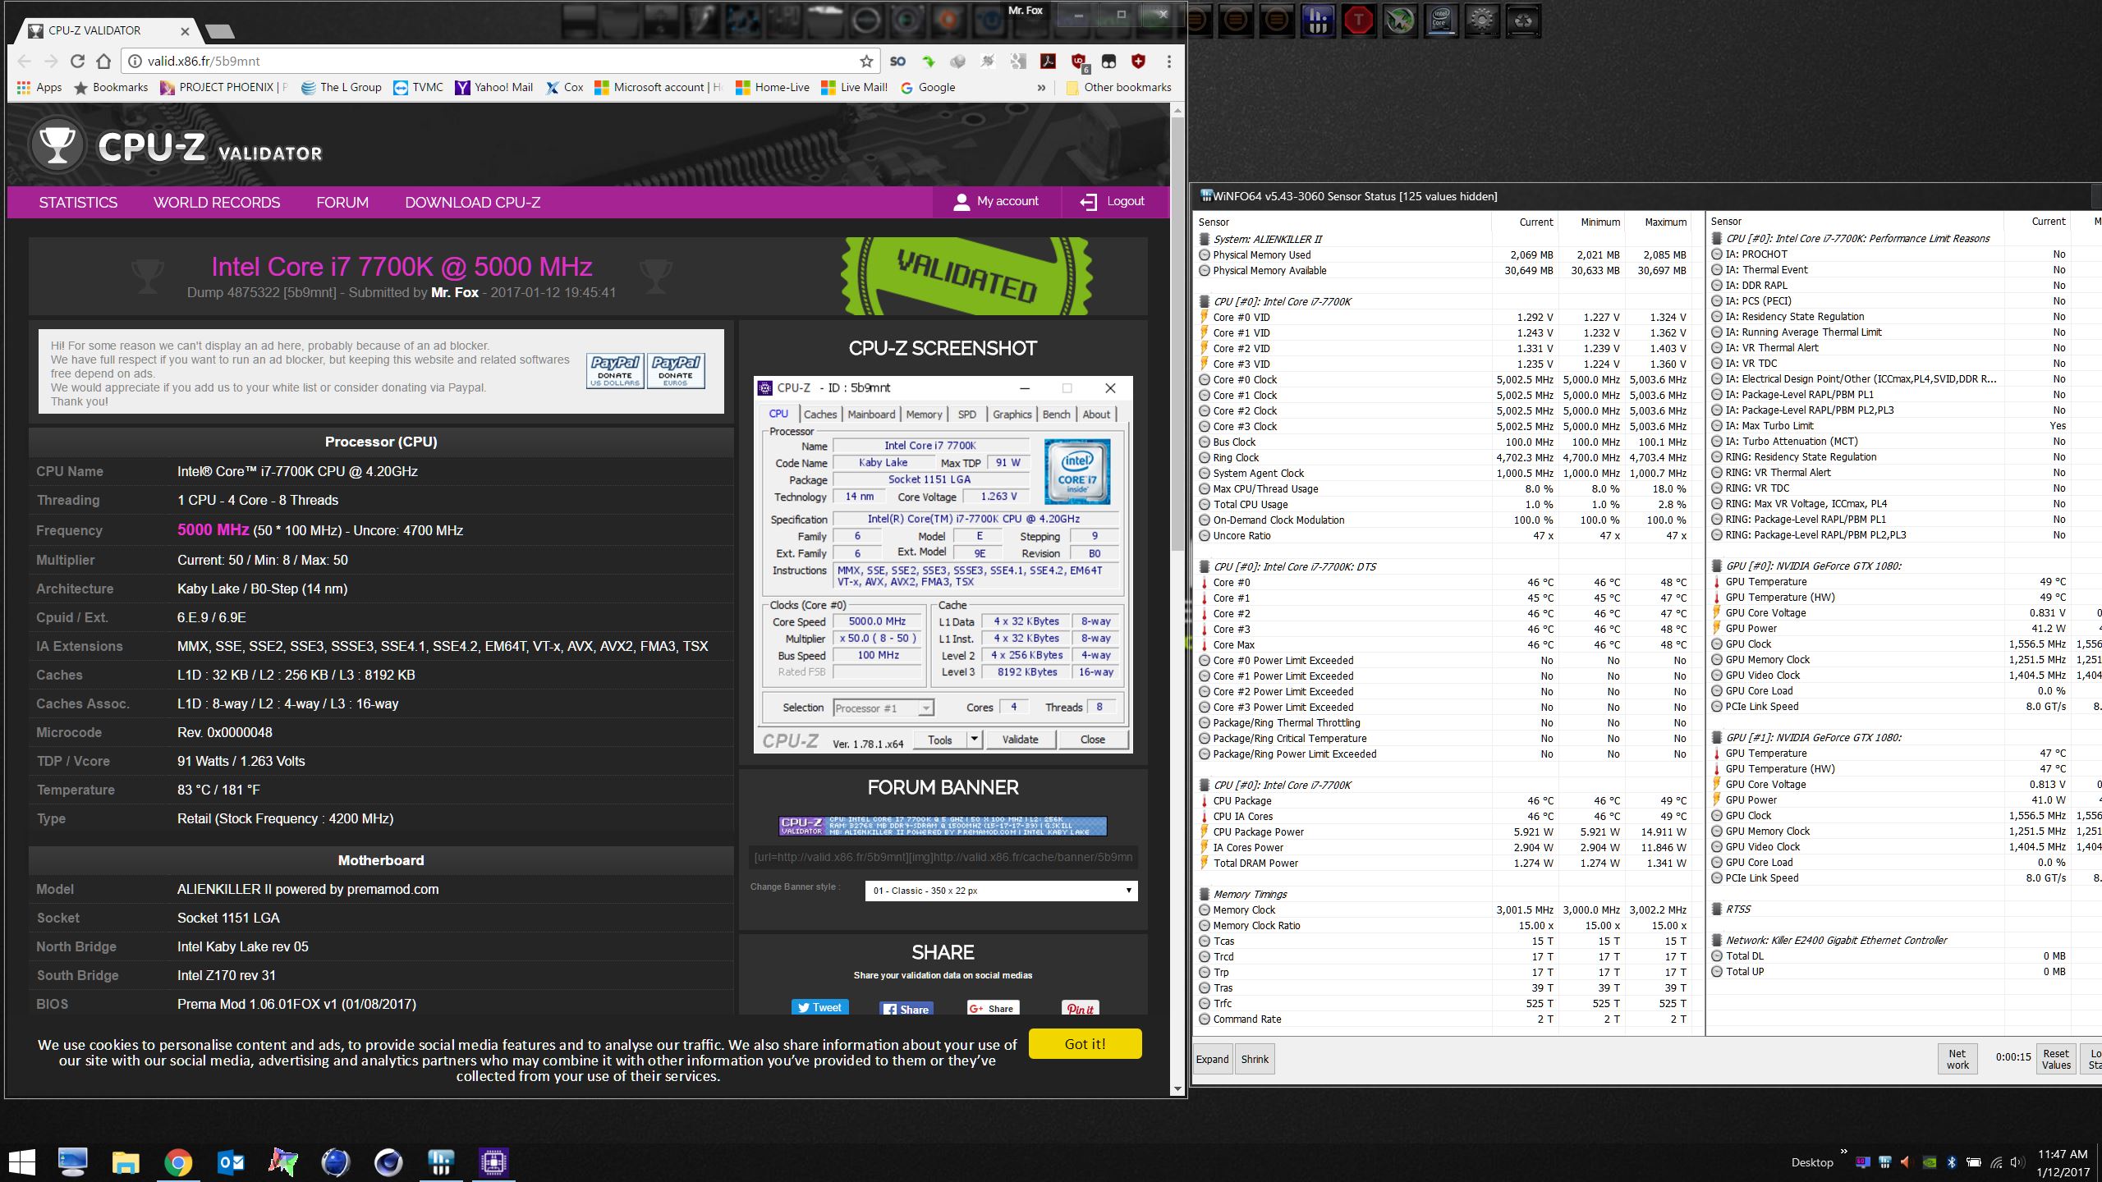2102x1182 pixels.
Task: Open the STATISTICS menu item
Action: (78, 202)
